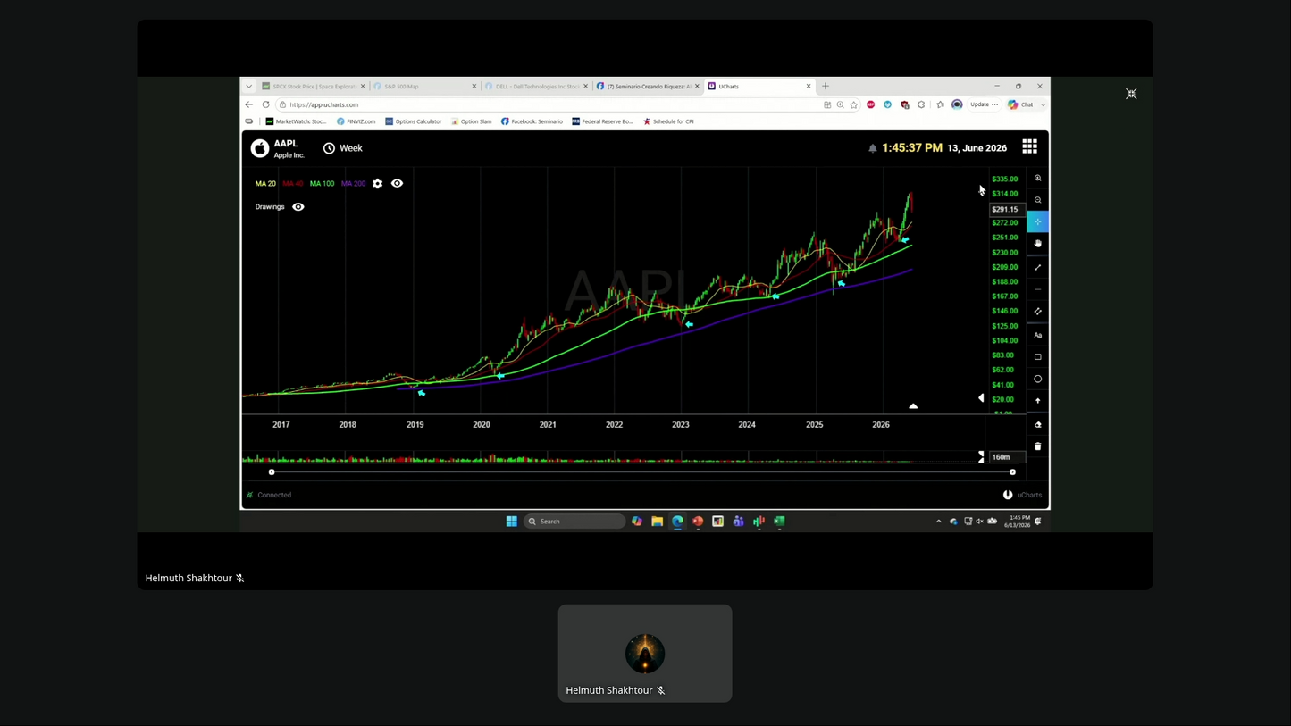The width and height of the screenshot is (1291, 726).
Task: Open the Options Calculator bookmark
Action: coord(414,121)
